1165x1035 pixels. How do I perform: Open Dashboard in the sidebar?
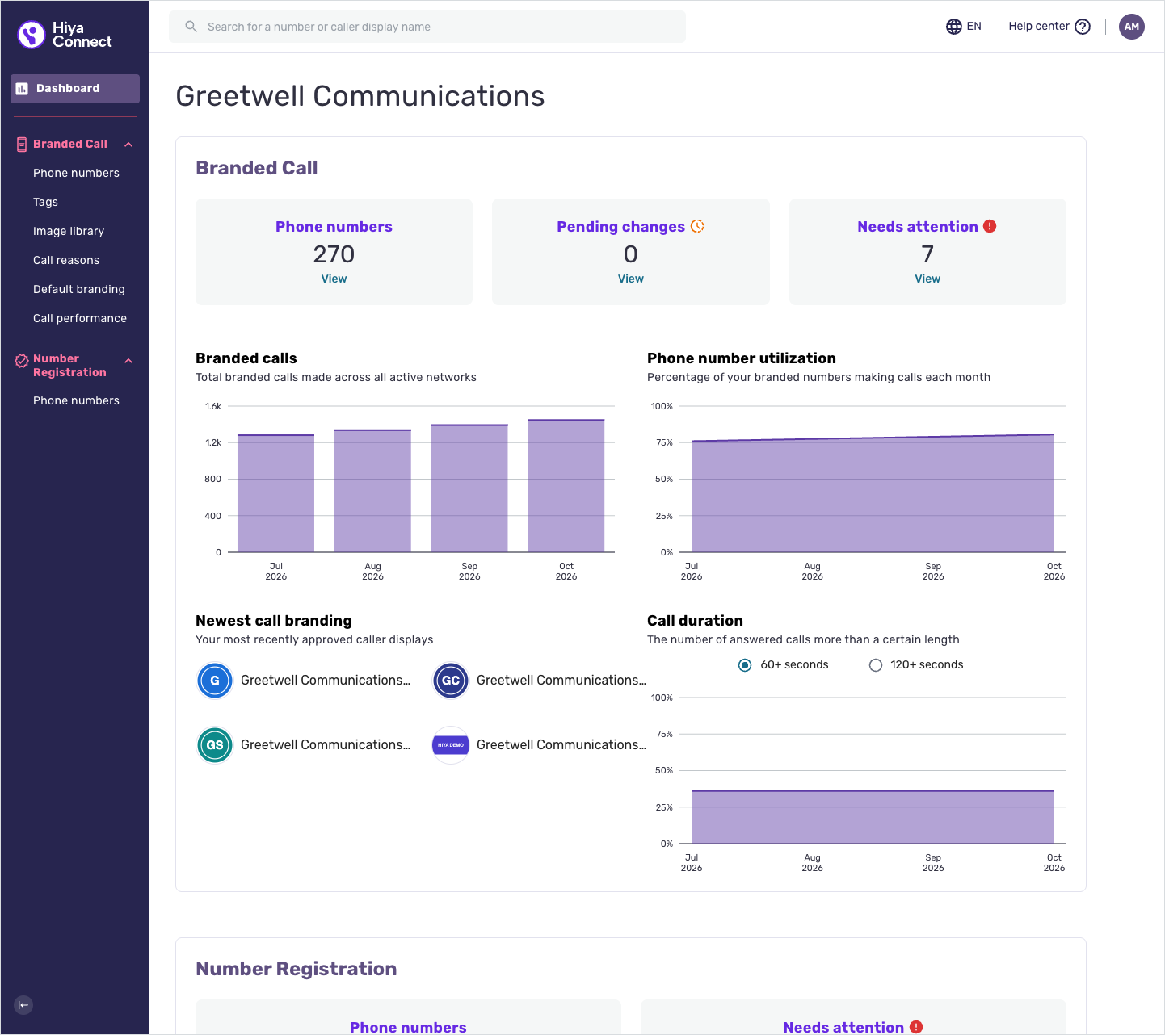(x=75, y=89)
